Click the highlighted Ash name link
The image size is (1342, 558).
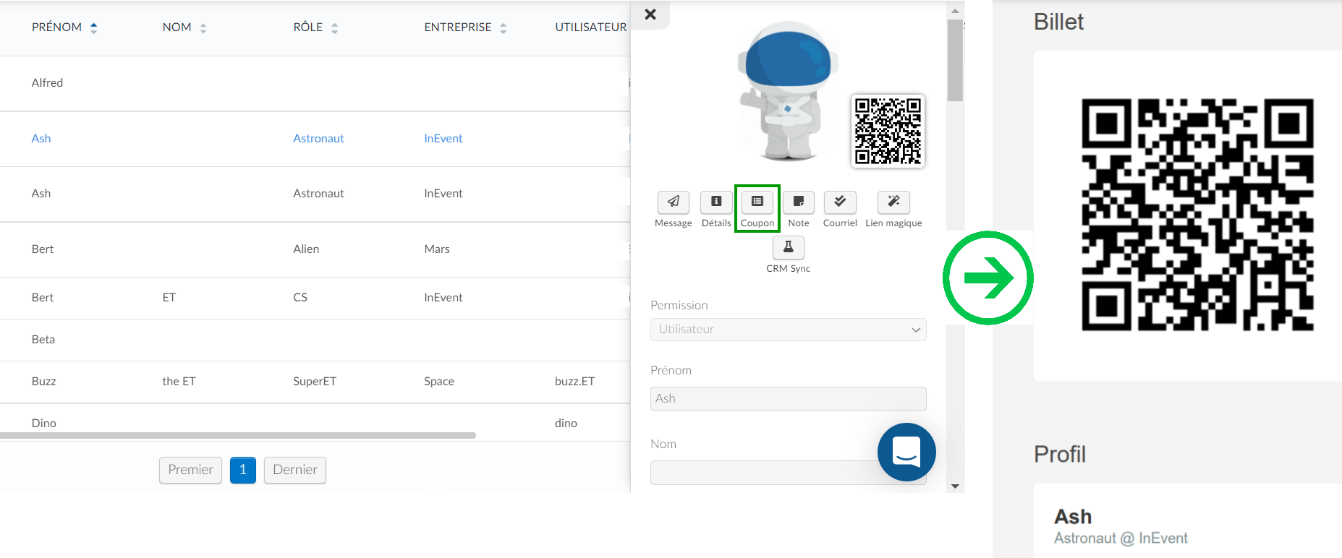click(x=41, y=138)
